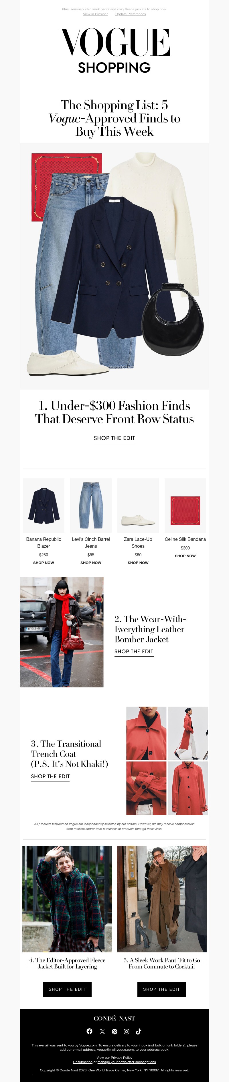Click Shop The Edit under Under-$300 Finds
The height and width of the screenshot is (1082, 229).
click(114, 438)
